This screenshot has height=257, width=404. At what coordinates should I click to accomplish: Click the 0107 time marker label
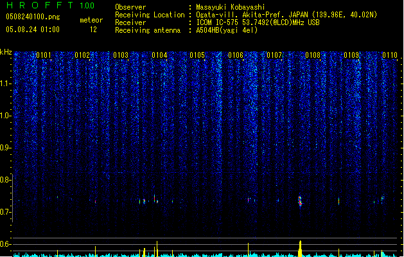(274, 55)
